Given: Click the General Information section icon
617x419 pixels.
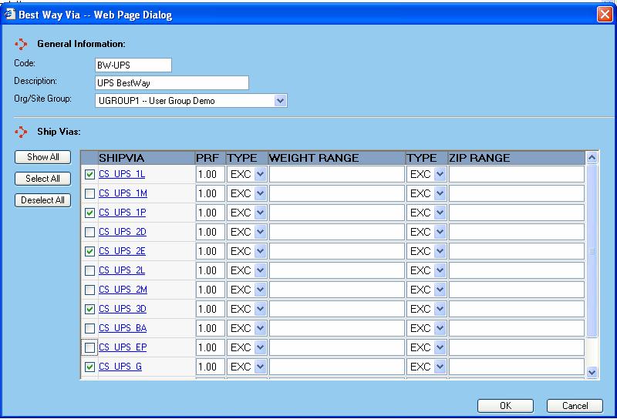Looking at the screenshot, I should tap(21, 45).
